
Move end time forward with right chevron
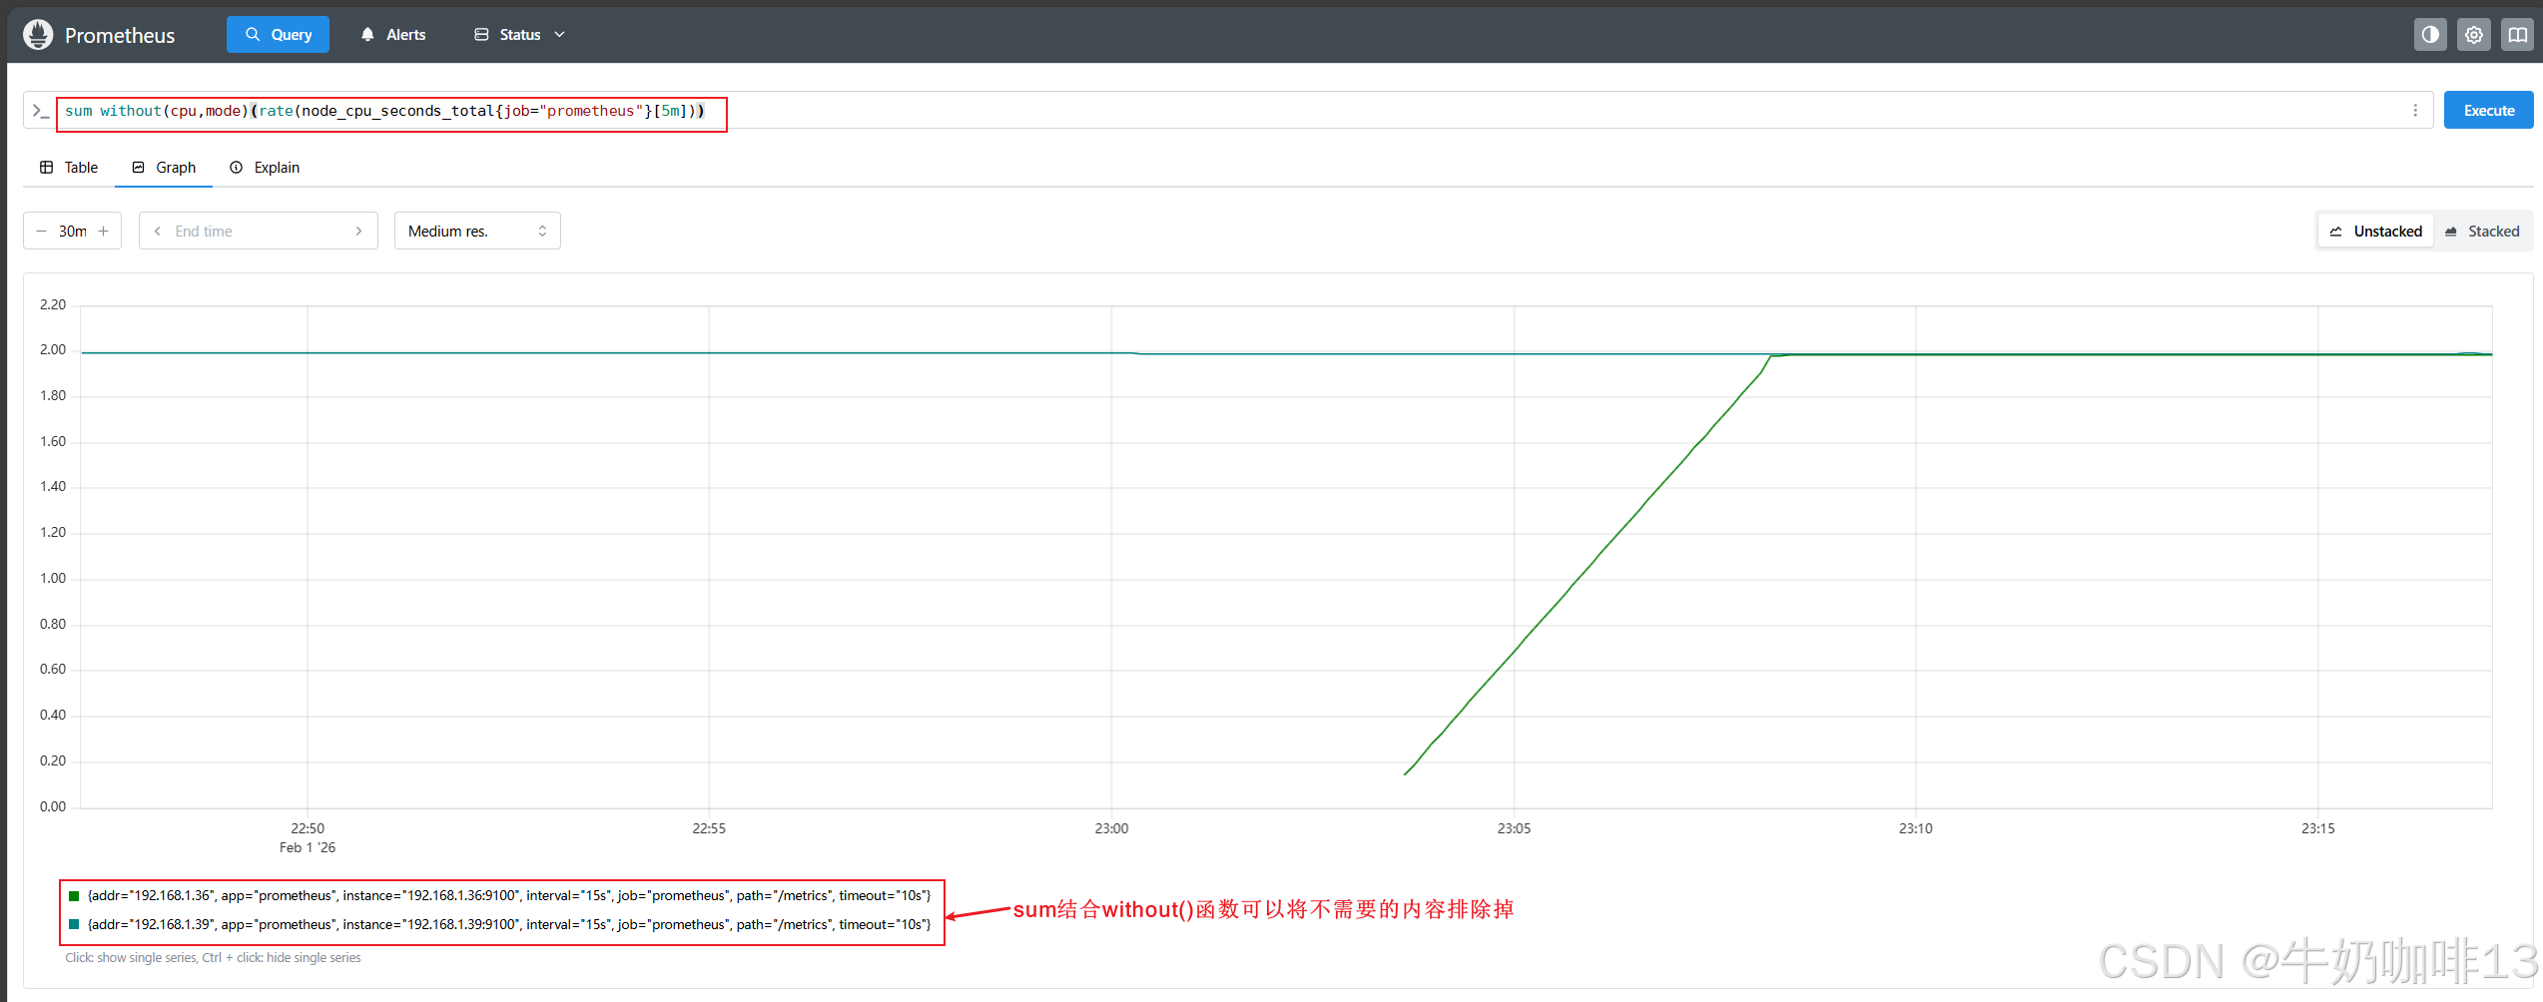coord(358,232)
